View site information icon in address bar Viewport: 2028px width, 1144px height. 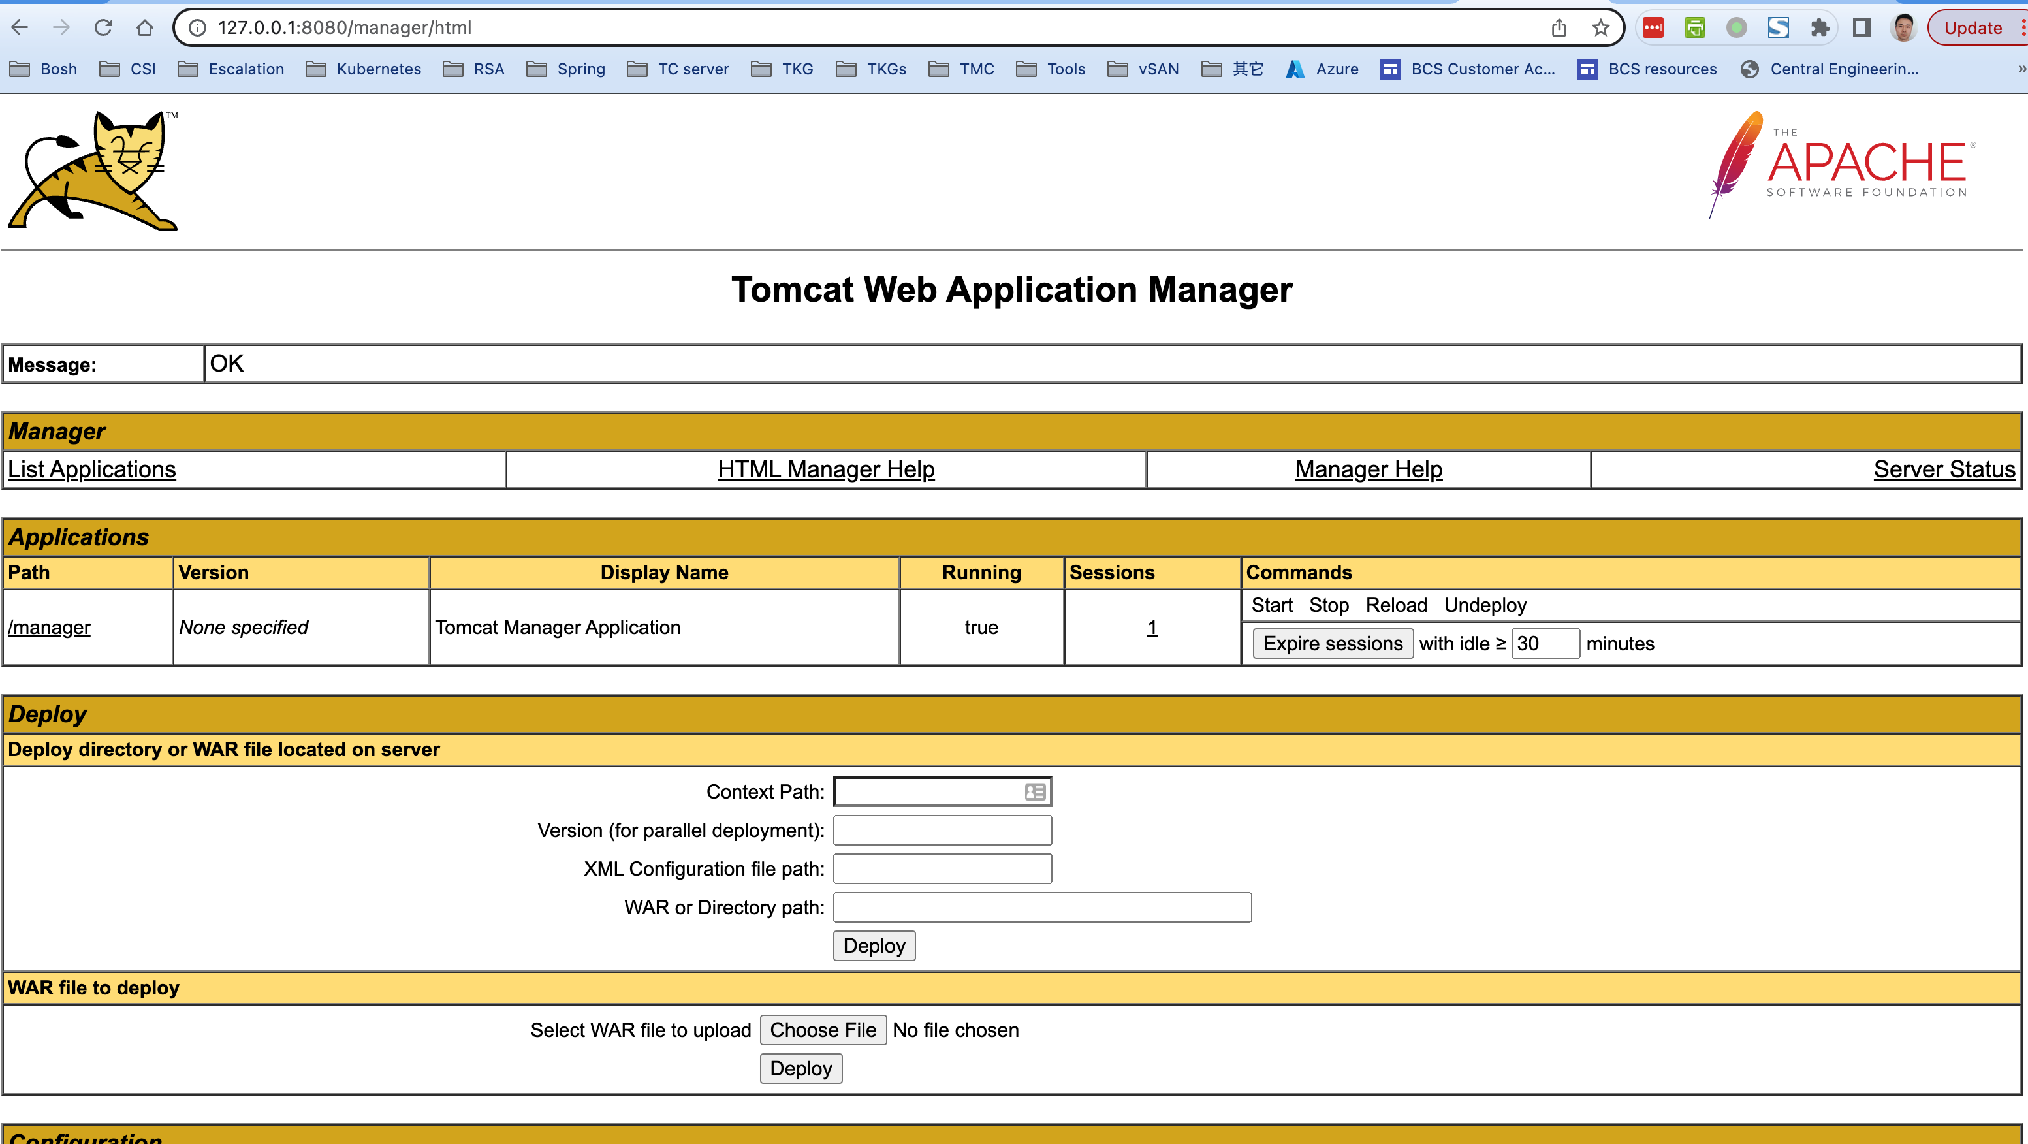coord(198,27)
